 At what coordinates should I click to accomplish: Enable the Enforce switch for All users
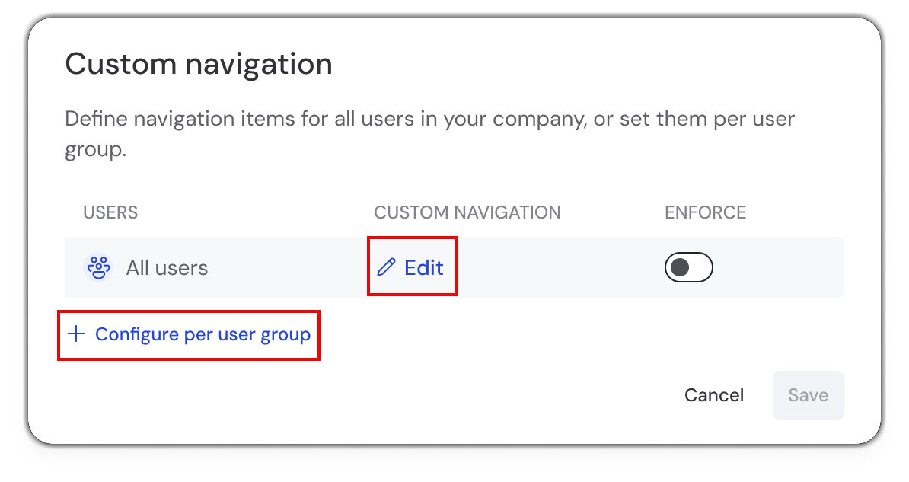pyautogui.click(x=688, y=267)
